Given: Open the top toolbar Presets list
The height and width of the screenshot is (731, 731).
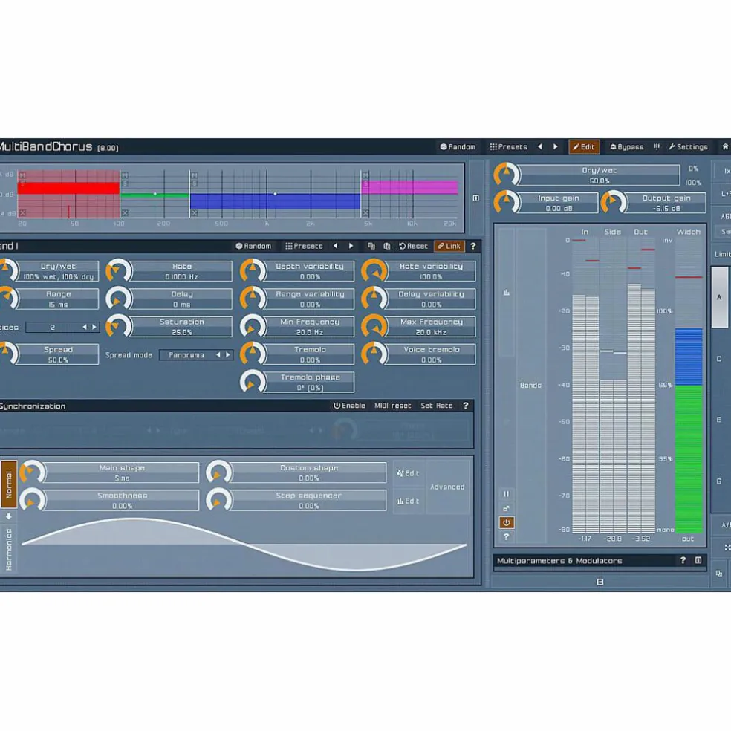Looking at the screenshot, I should pos(509,147).
